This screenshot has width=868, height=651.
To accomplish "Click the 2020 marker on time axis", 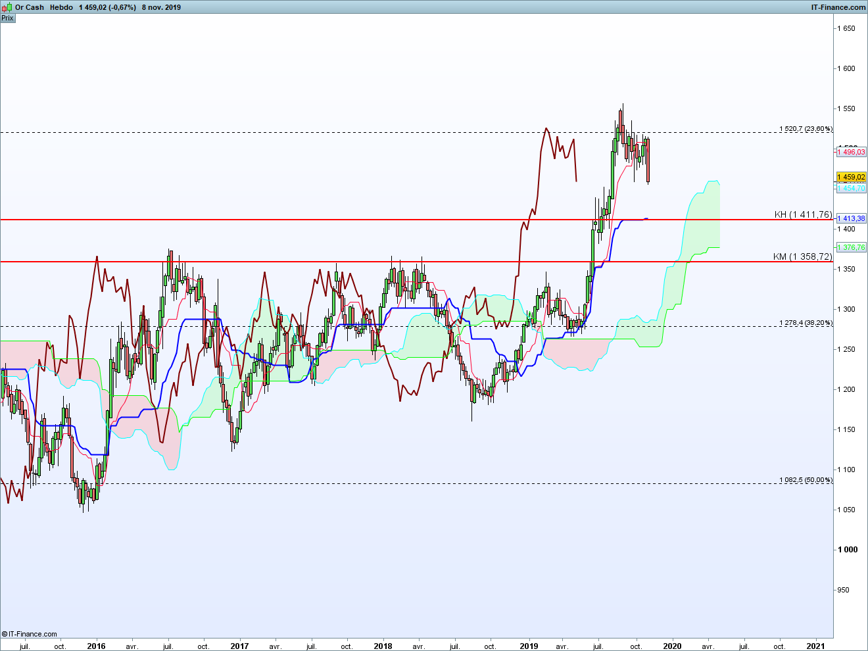I will pos(672,646).
